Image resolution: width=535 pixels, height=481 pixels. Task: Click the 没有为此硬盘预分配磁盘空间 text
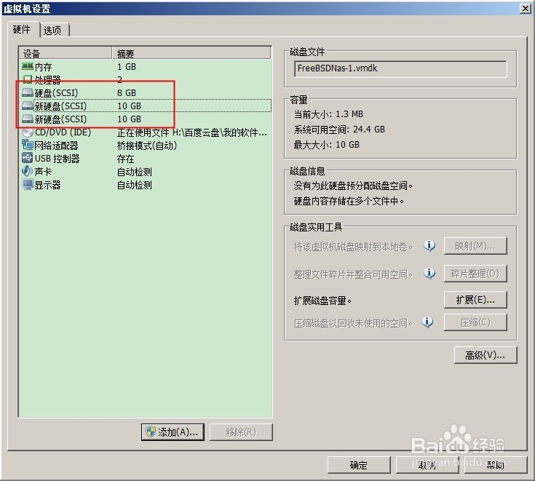[353, 186]
